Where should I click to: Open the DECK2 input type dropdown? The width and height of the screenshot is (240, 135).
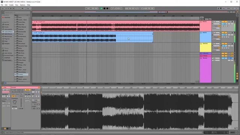[216, 33]
